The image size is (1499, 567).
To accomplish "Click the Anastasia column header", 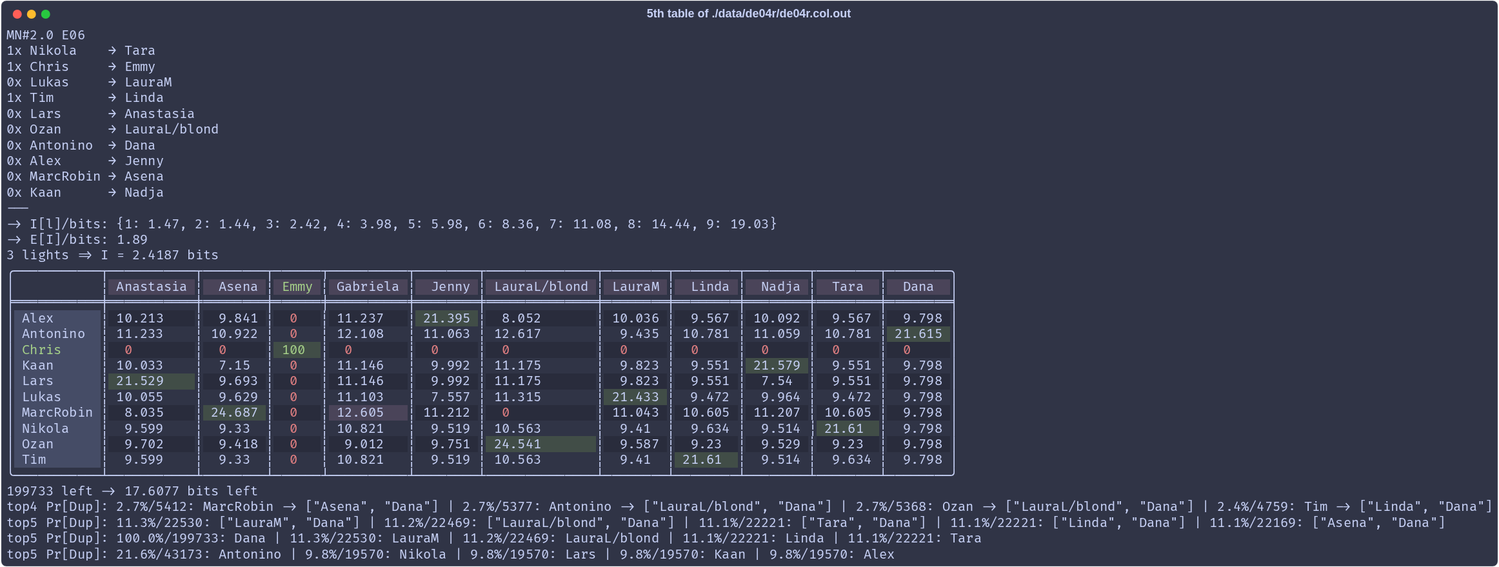I will click(152, 286).
